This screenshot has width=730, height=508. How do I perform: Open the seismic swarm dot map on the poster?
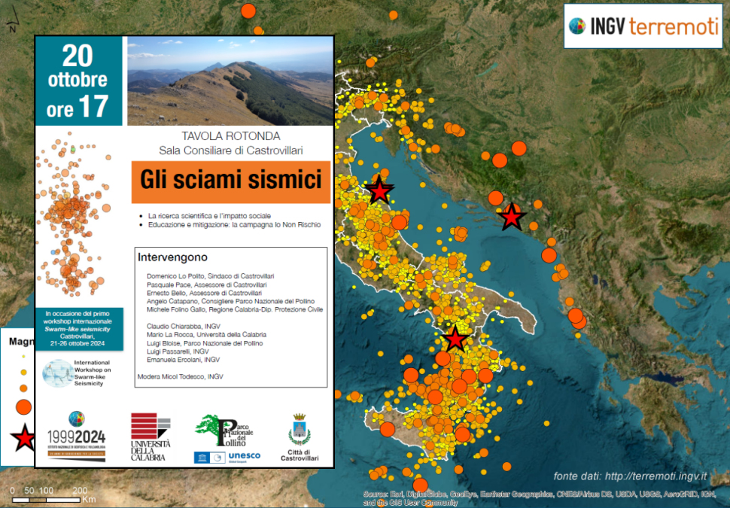point(74,214)
